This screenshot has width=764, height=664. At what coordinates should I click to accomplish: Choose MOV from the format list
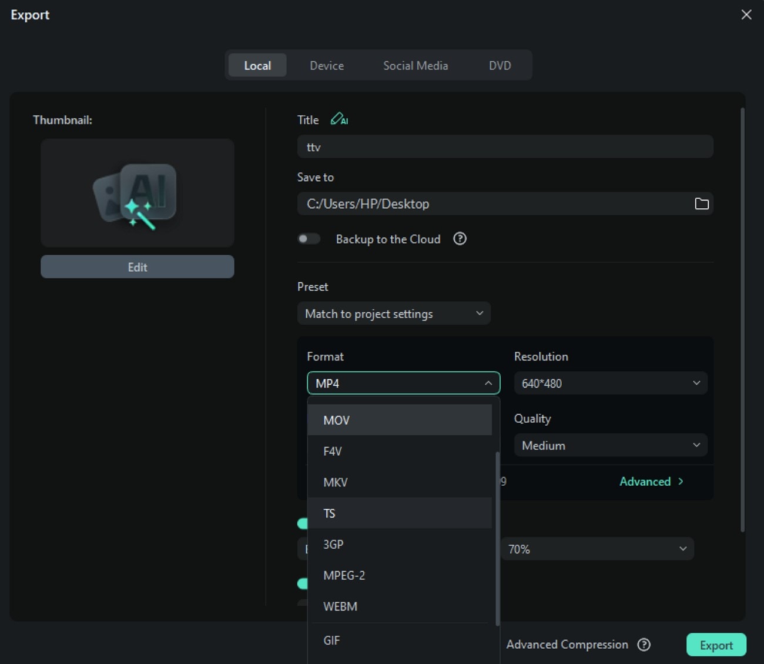click(400, 420)
